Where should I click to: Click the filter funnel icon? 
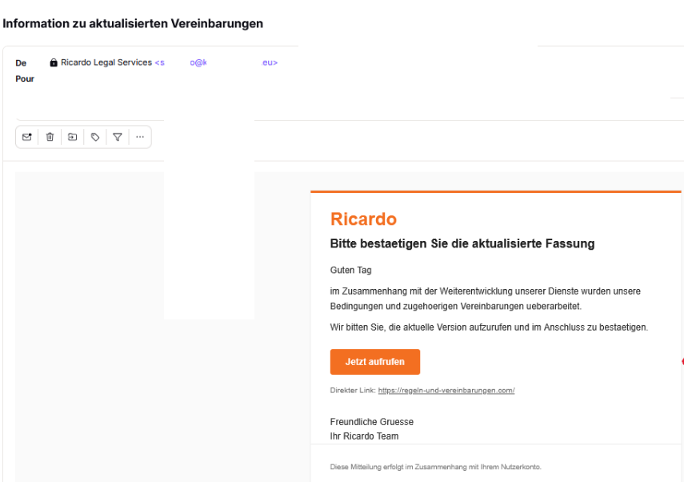118,137
